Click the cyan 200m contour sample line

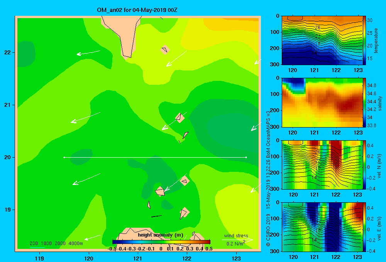(x=37, y=247)
